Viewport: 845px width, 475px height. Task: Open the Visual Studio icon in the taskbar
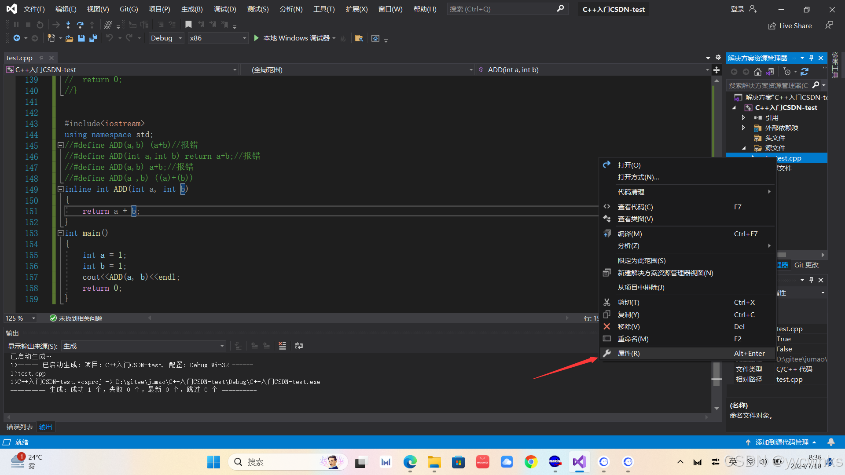point(579,462)
